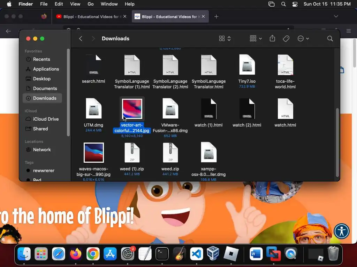The height and width of the screenshot is (267, 357).
Task: Select the search.html file
Action: point(93,69)
